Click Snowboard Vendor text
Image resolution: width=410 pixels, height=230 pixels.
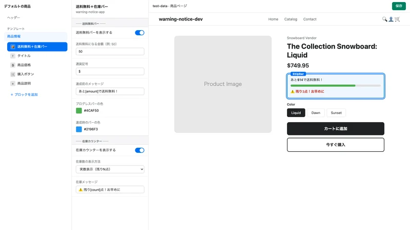(x=302, y=38)
